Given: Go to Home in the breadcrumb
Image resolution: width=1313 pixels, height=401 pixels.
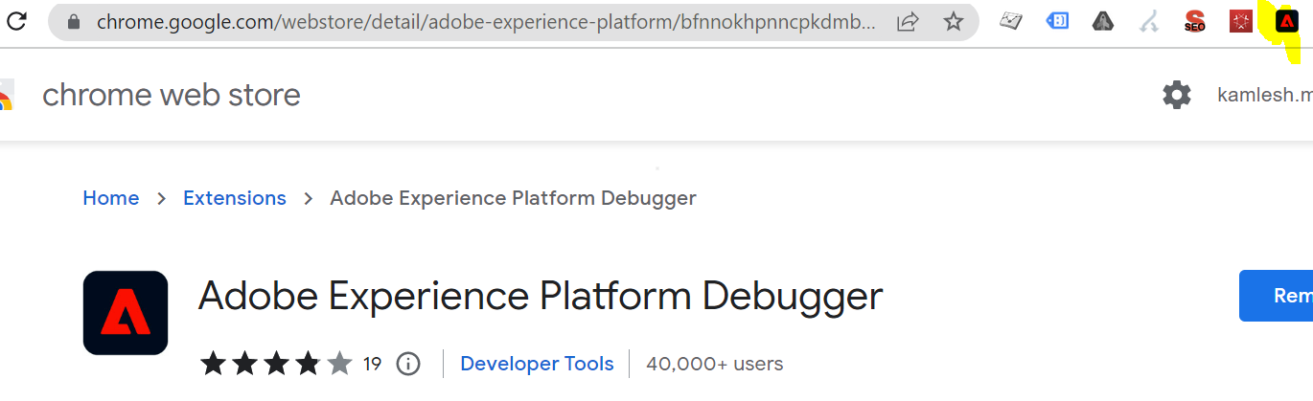Looking at the screenshot, I should click(x=110, y=198).
